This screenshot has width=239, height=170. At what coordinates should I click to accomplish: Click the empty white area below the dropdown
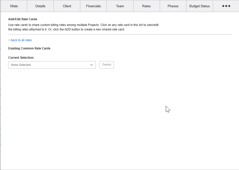tap(100, 112)
